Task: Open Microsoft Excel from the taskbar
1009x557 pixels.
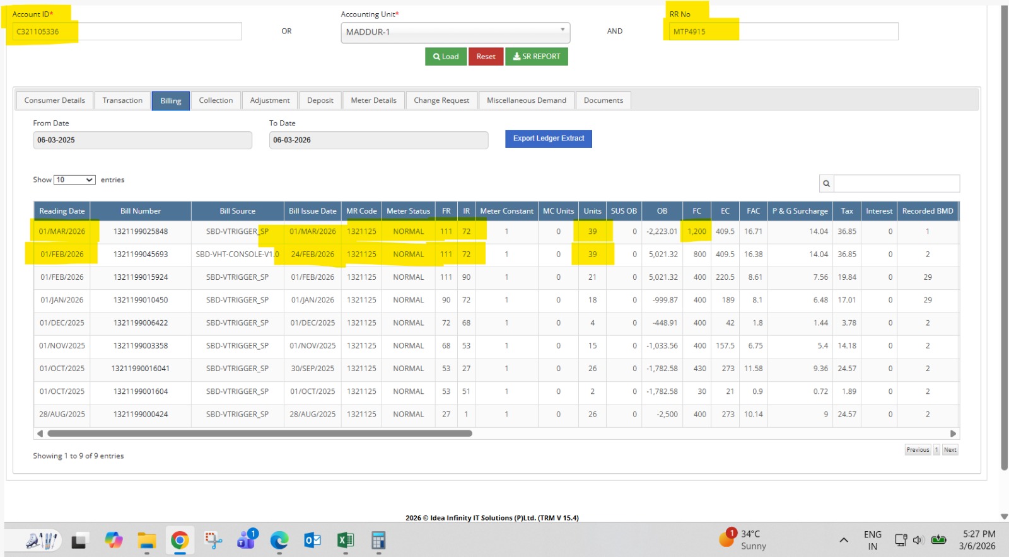Action: coord(346,541)
